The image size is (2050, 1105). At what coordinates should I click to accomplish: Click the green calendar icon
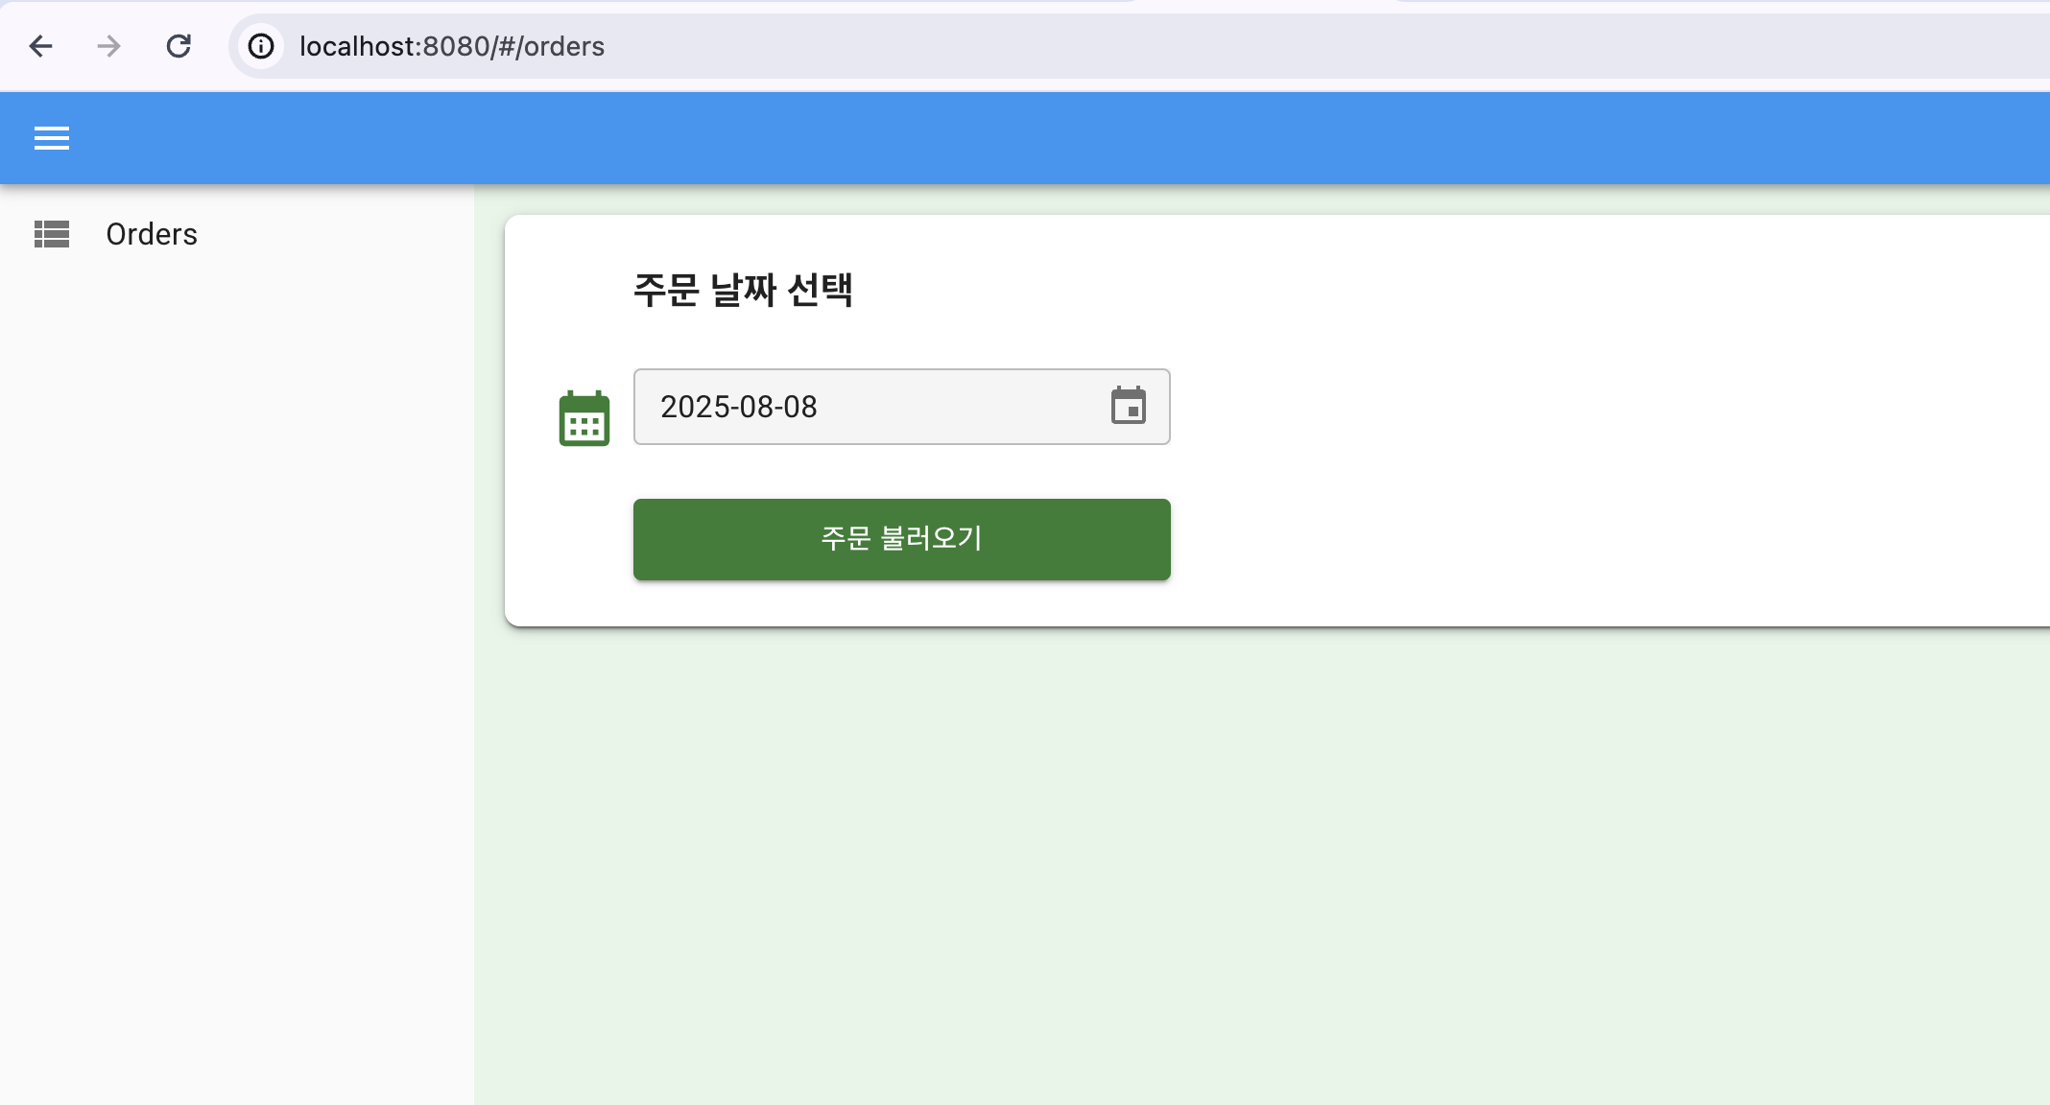584,418
